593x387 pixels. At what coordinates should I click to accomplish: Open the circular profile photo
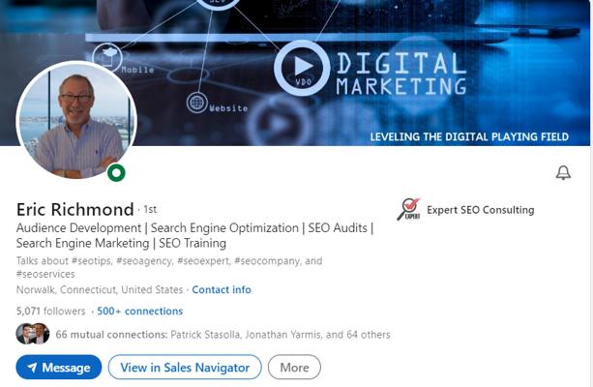[75, 120]
